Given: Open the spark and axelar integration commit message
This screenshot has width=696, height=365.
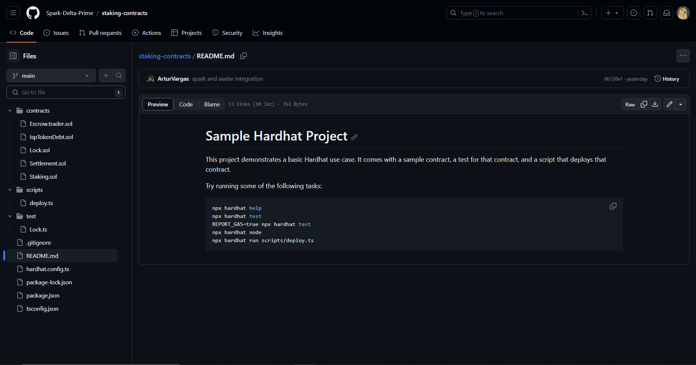Looking at the screenshot, I should click(227, 79).
